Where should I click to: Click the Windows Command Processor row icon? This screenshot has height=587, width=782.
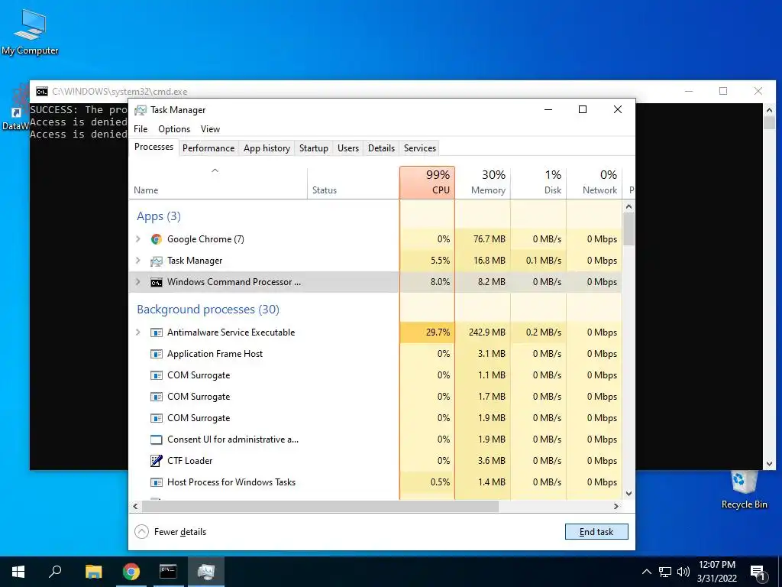click(x=156, y=282)
